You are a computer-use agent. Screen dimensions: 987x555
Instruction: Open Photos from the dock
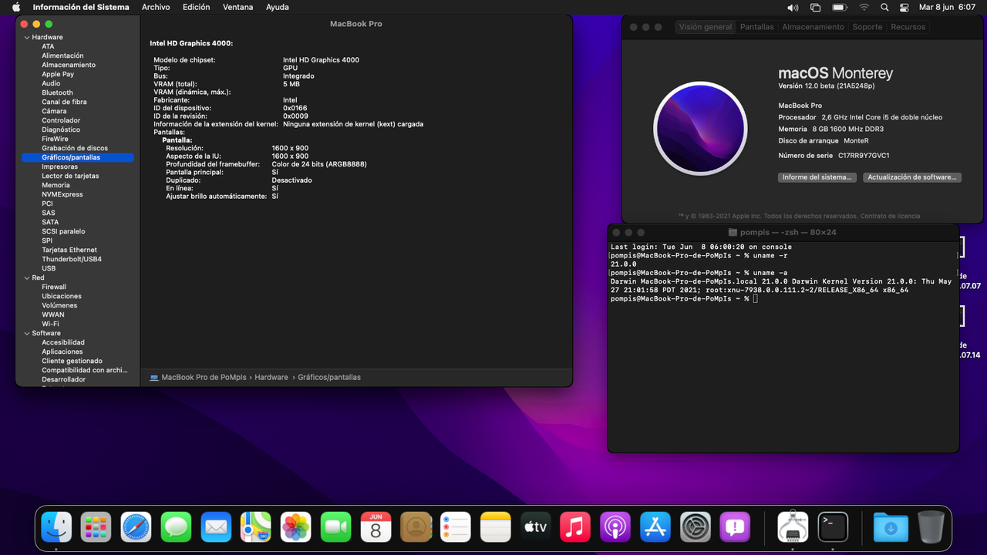click(296, 527)
